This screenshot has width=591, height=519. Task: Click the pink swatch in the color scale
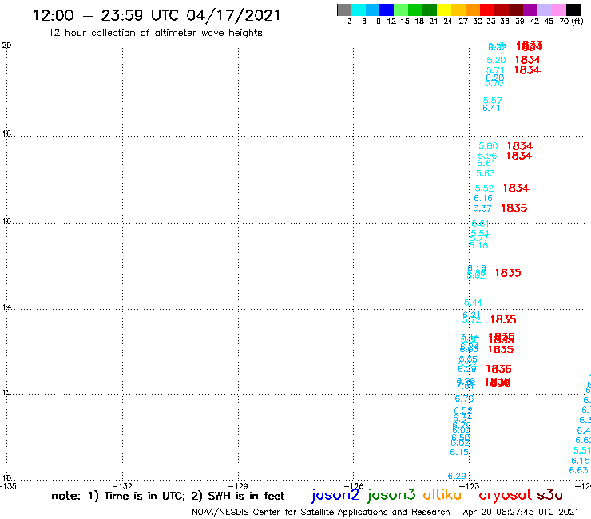pyautogui.click(x=558, y=10)
